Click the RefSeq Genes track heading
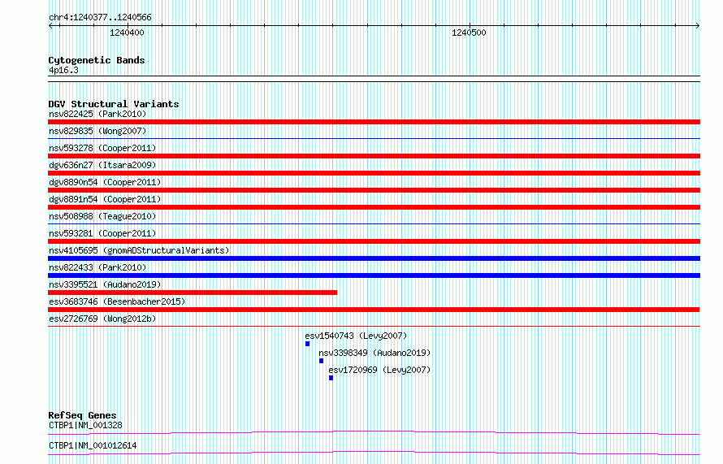 [x=82, y=415]
